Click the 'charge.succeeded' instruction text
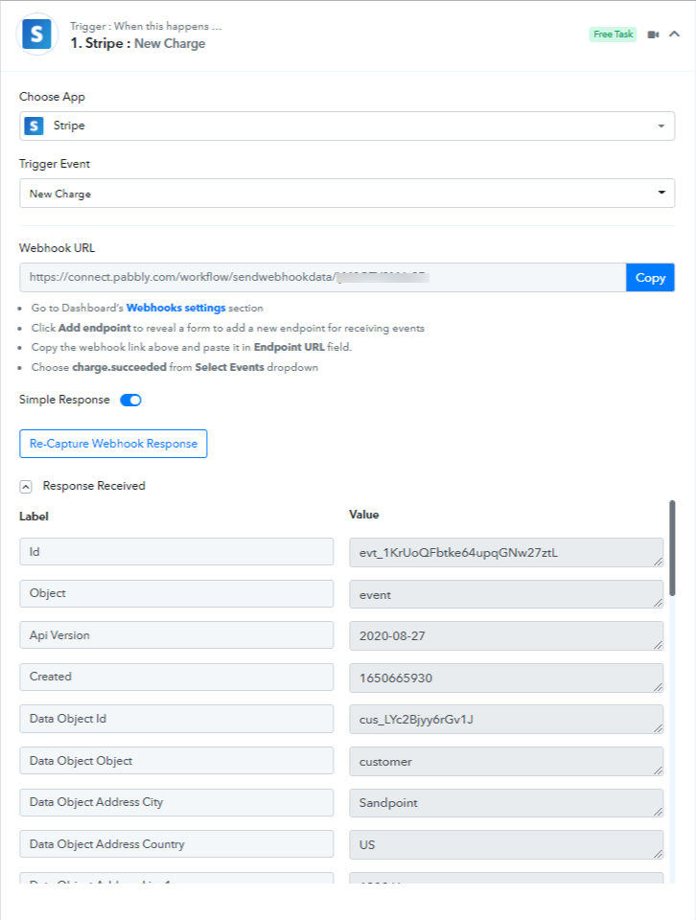Screen dimensions: 696x920 click(119, 367)
